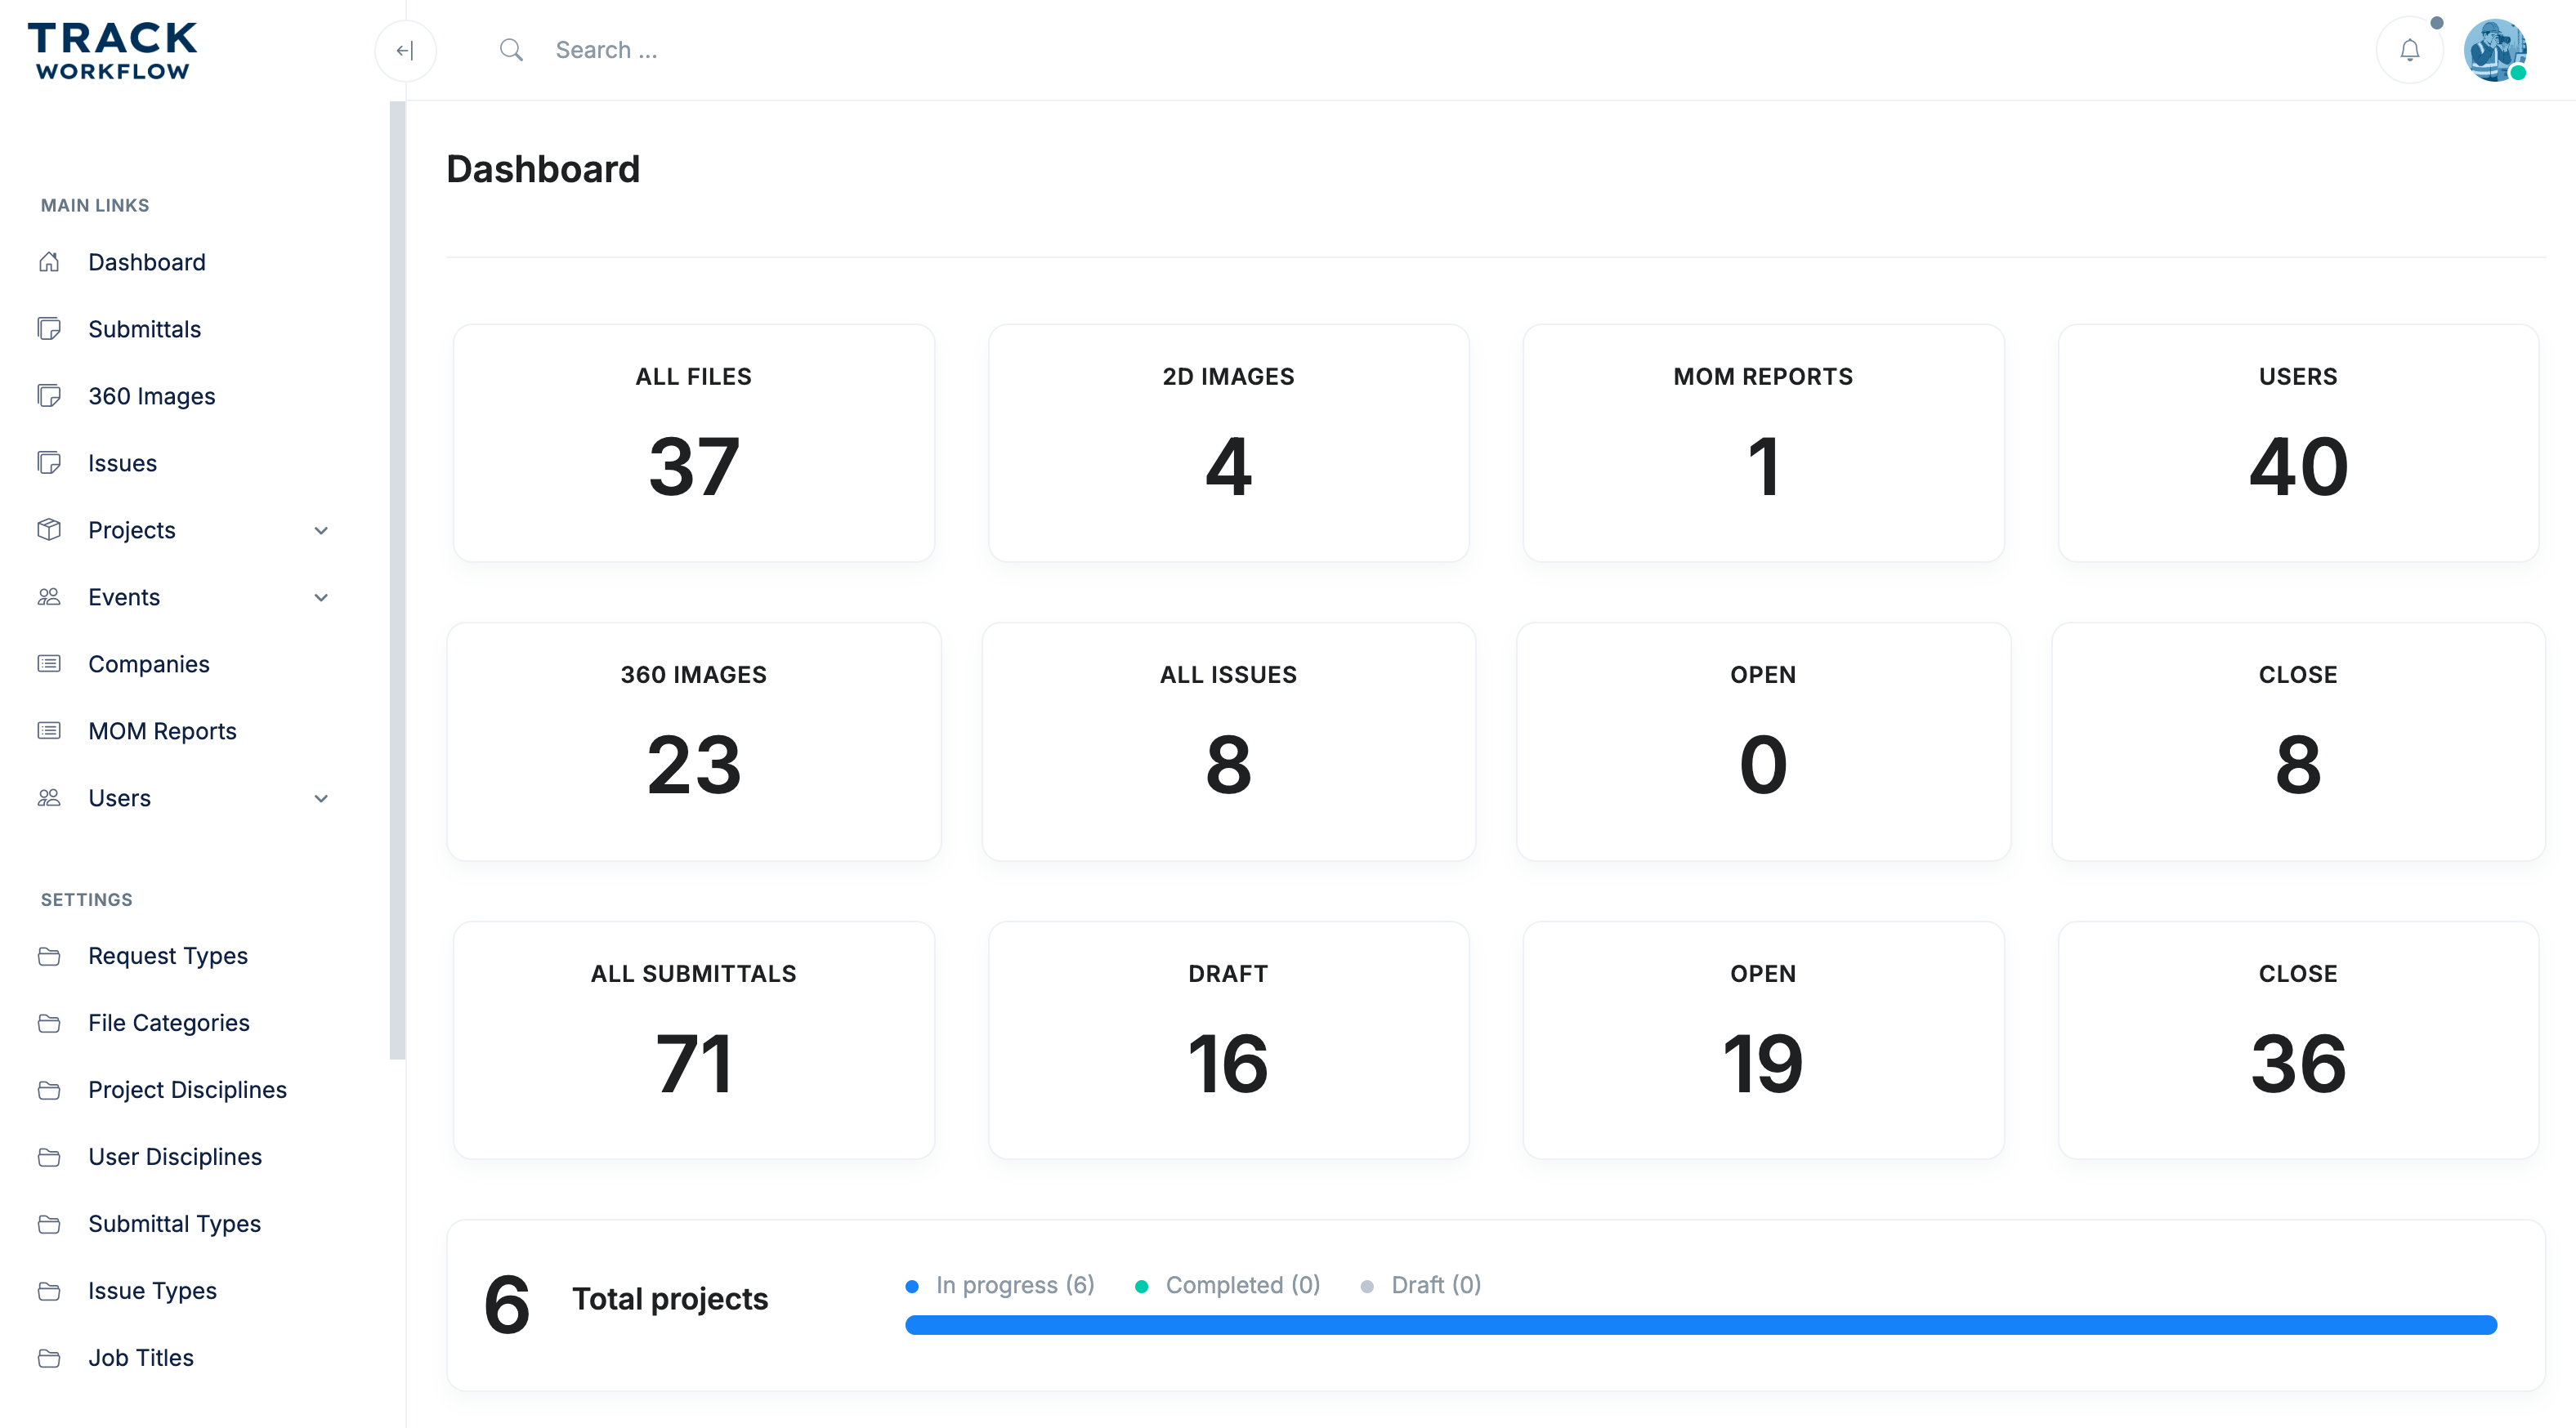The image size is (2576, 1428).
Task: Expand the Events sidebar section
Action: click(320, 596)
